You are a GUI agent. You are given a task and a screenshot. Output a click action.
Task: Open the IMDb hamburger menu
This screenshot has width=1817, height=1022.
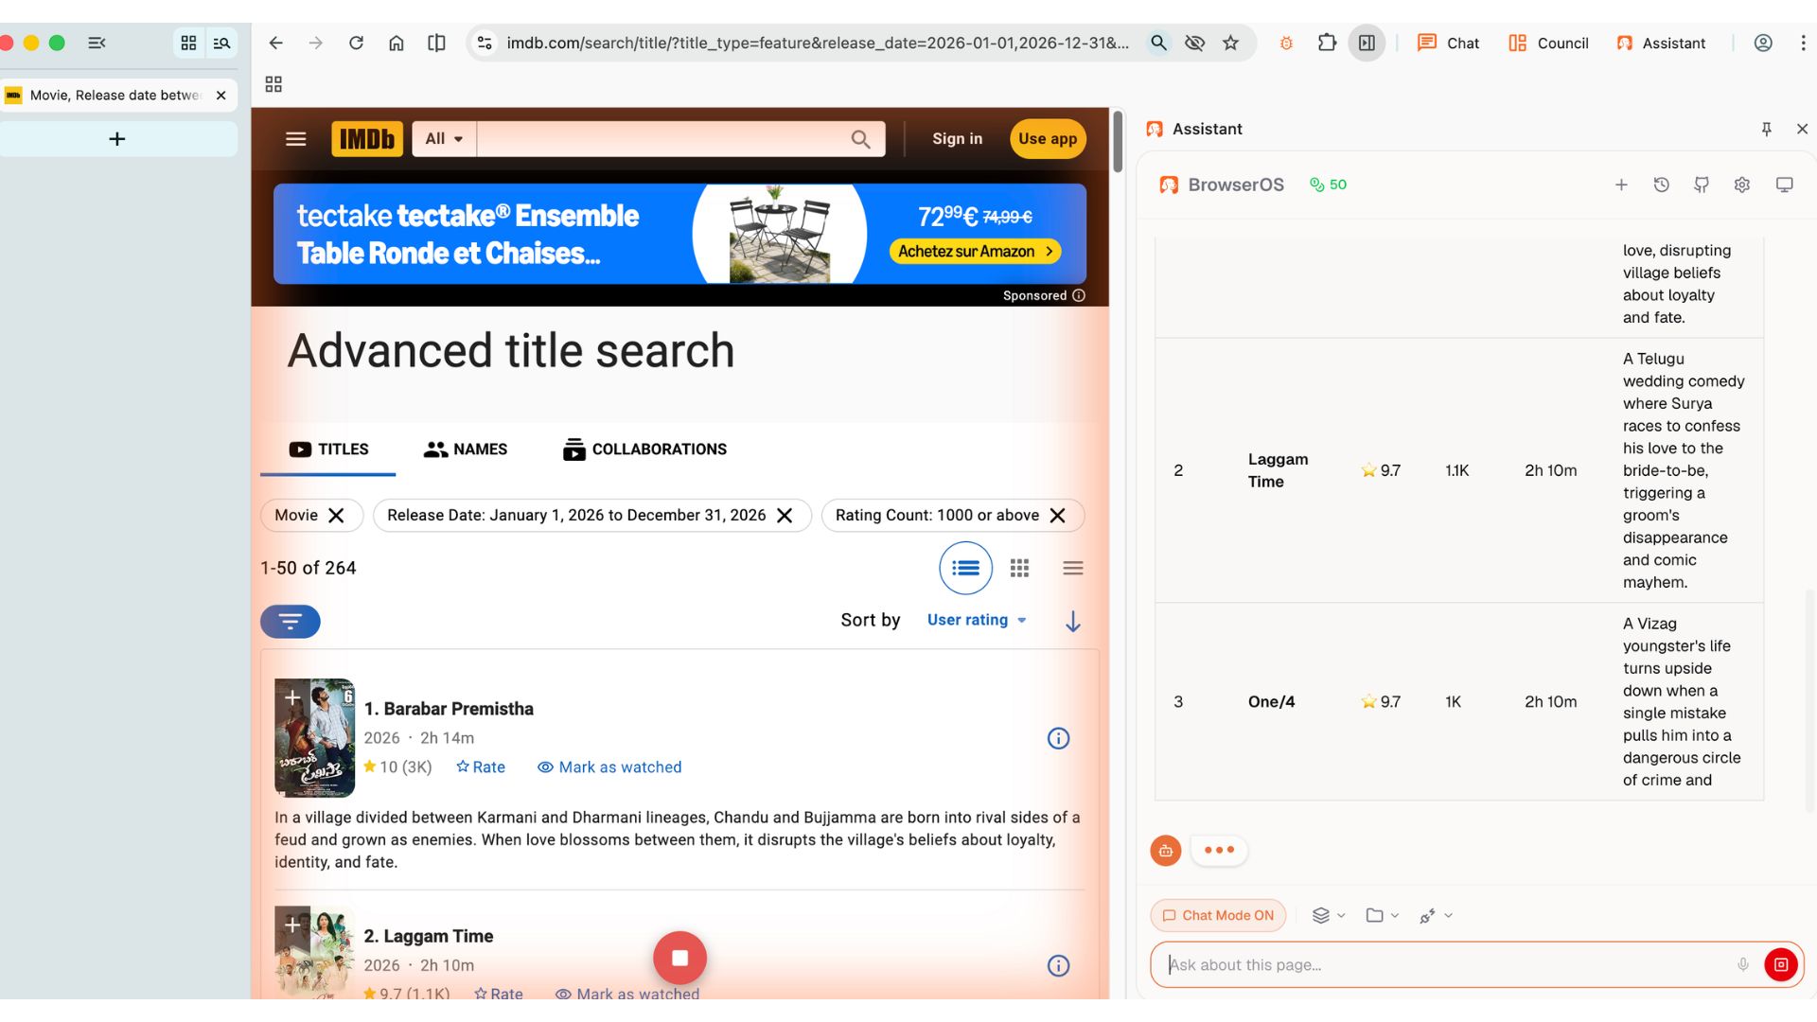[x=296, y=139]
